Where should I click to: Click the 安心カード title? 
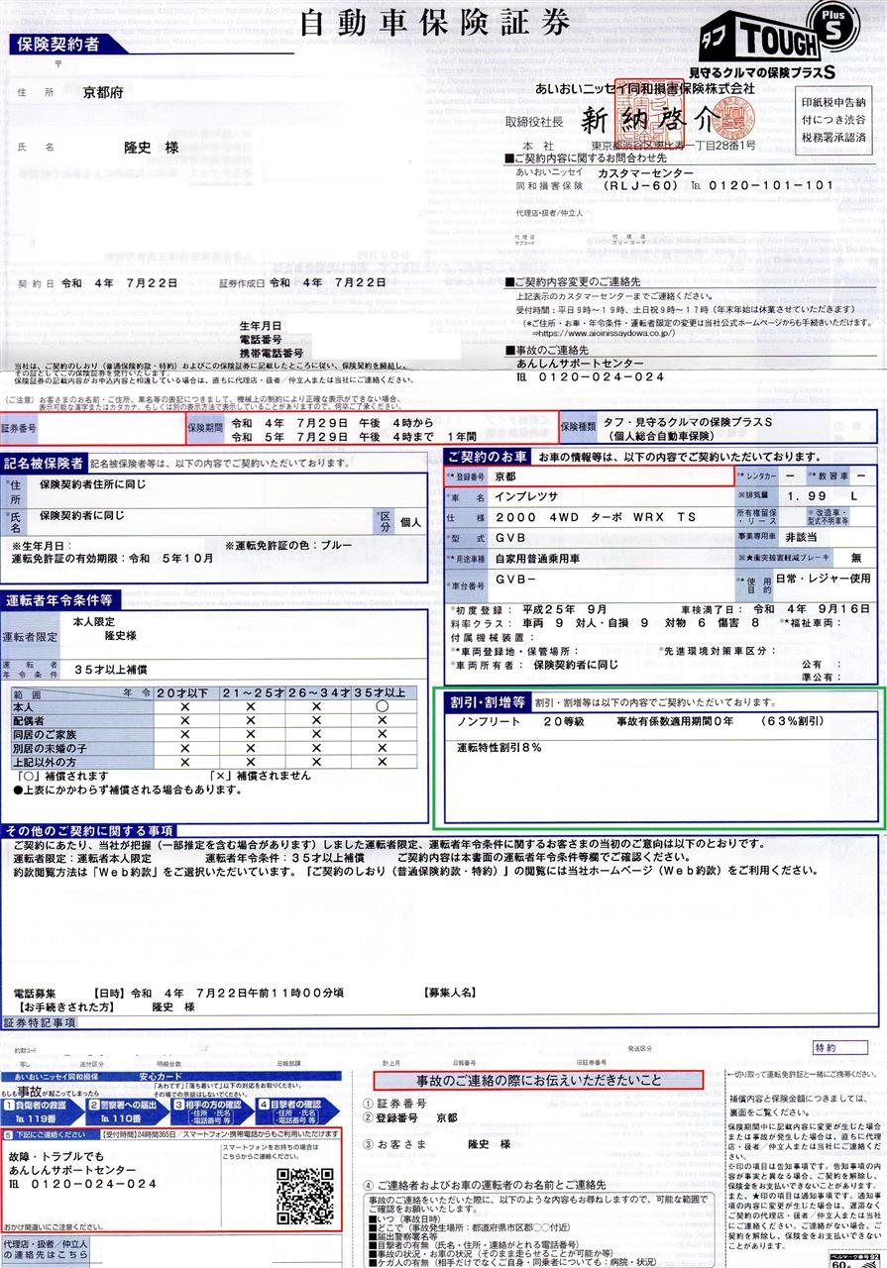[160, 1076]
